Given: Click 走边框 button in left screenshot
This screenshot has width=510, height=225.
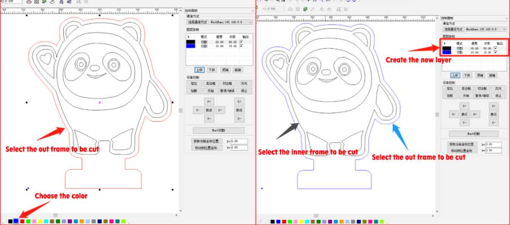Looking at the screenshot, I should pyautogui.click(x=210, y=83).
